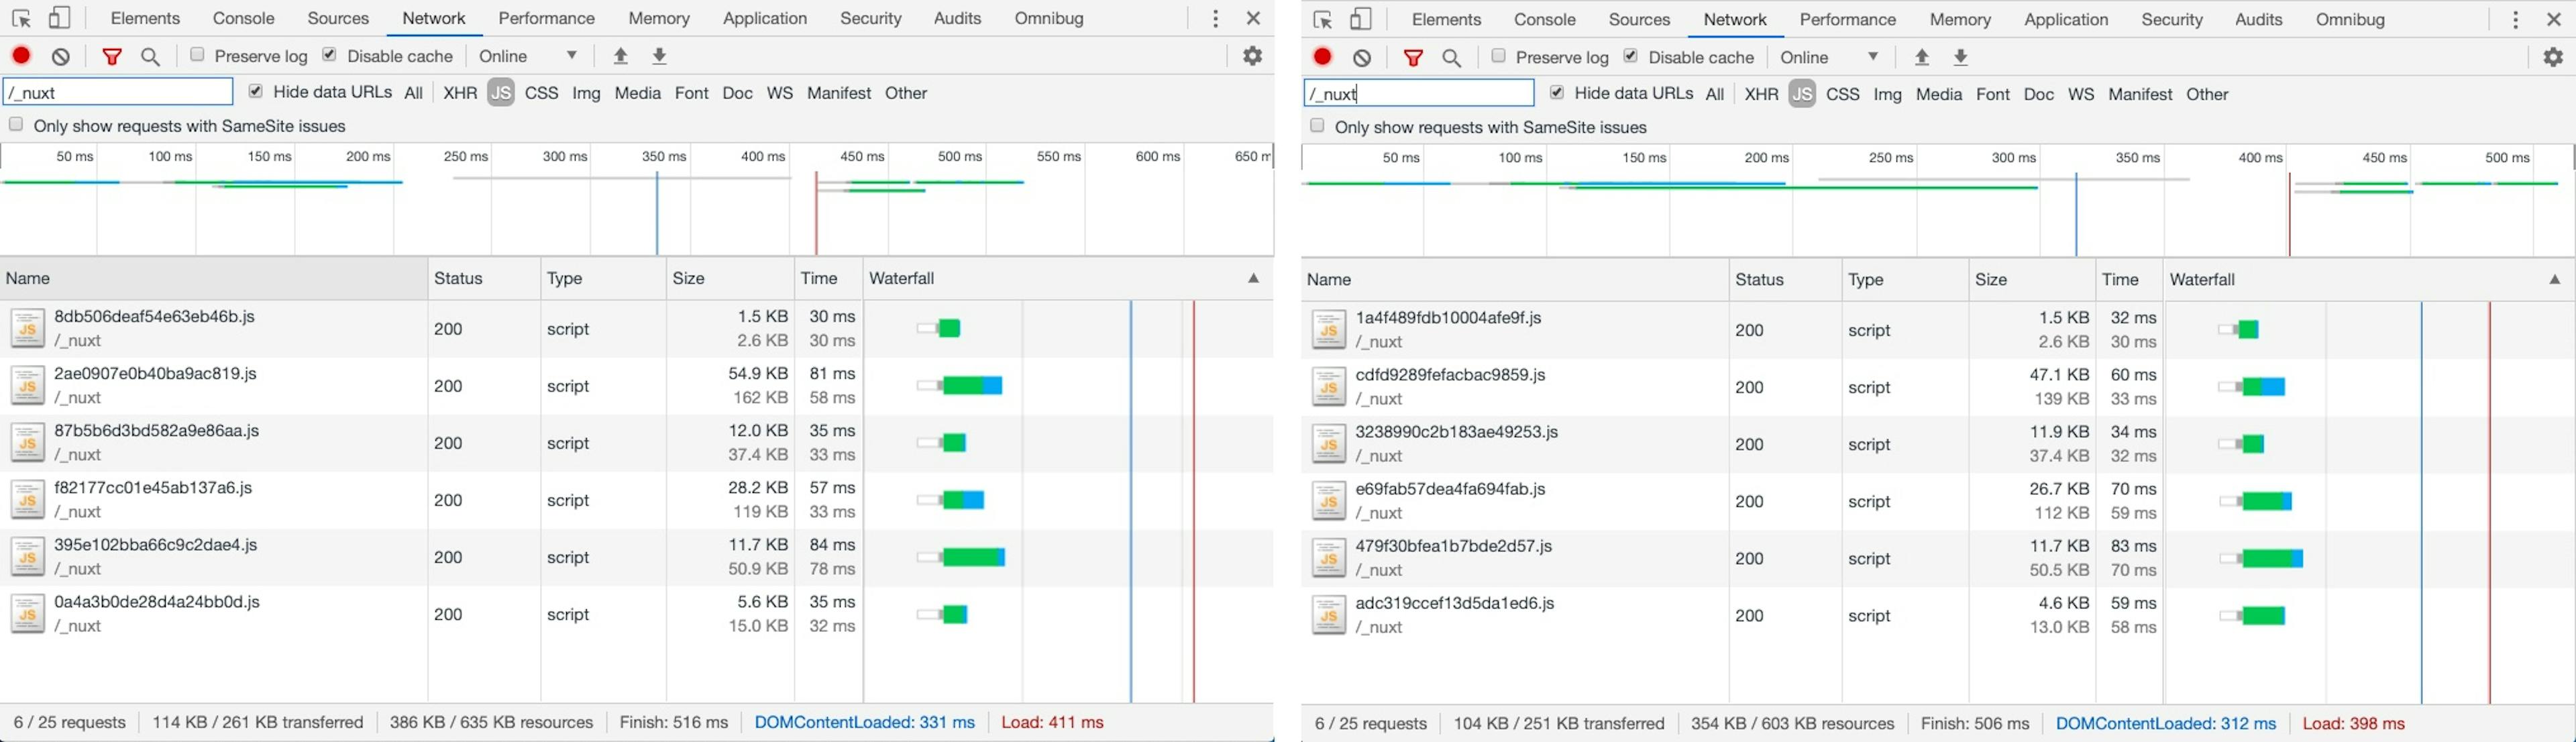2576x742 pixels.
Task: Toggle the device emulation toolbar
Action: [60, 18]
